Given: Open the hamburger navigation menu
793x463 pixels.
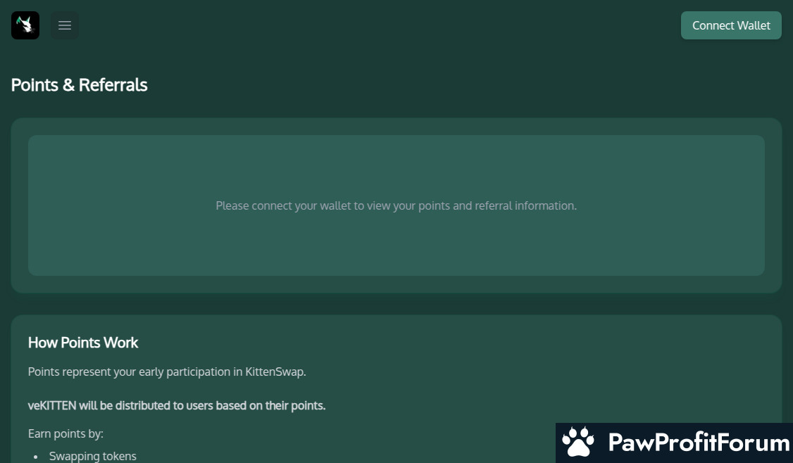Looking at the screenshot, I should (65, 25).
